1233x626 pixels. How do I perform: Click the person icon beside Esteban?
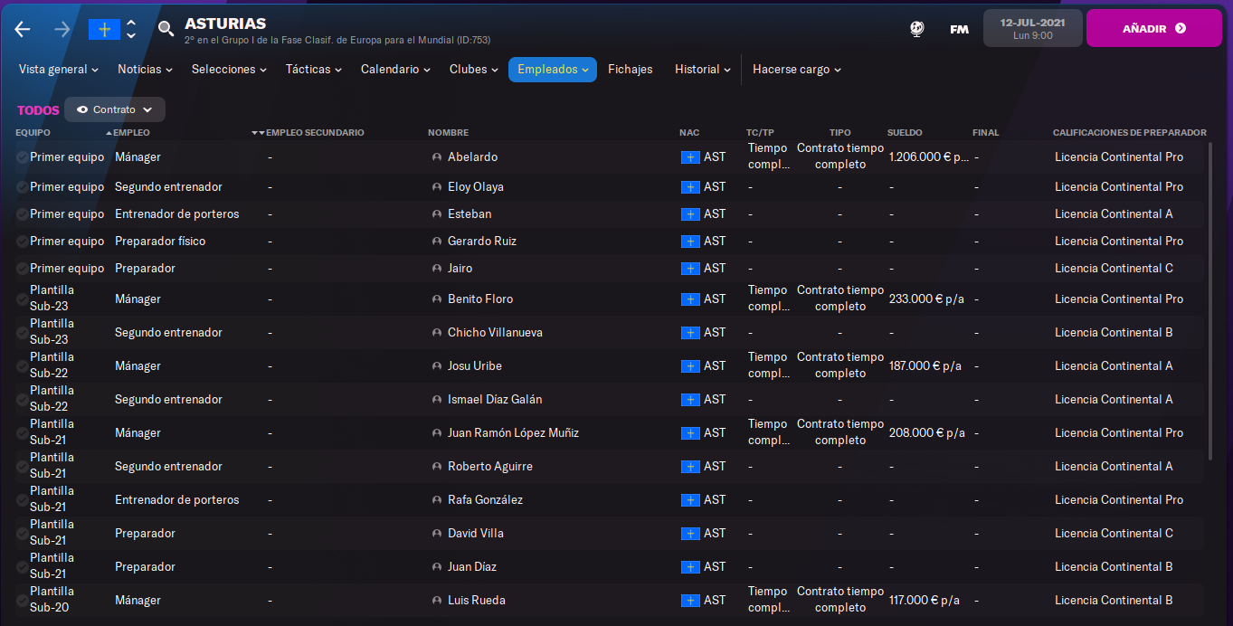point(437,214)
